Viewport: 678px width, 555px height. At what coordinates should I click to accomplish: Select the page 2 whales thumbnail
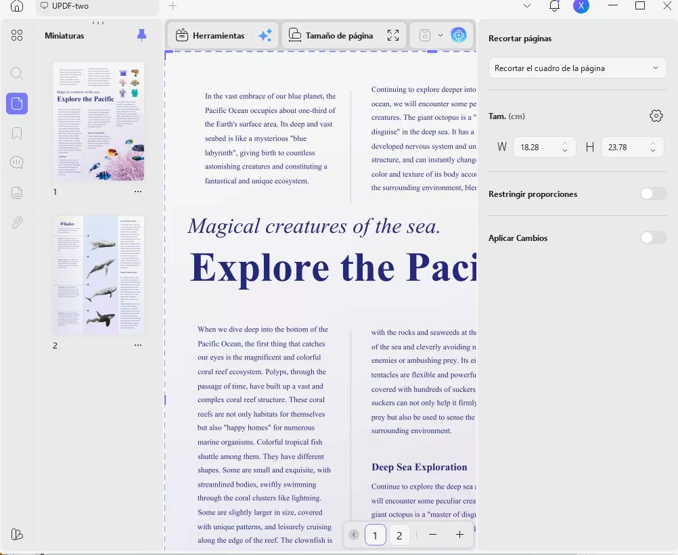98,275
